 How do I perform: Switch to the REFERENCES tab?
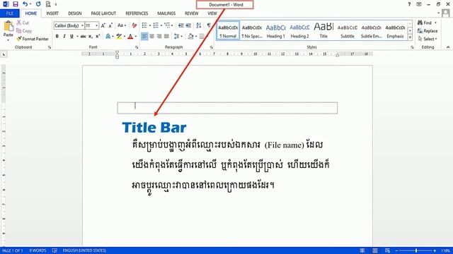point(137,13)
